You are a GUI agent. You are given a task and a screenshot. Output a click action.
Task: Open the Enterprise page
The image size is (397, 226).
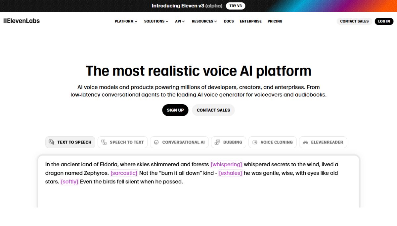[x=250, y=21]
